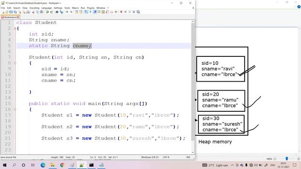Launch Microsoft Edge from the taskbar

(43, 165)
